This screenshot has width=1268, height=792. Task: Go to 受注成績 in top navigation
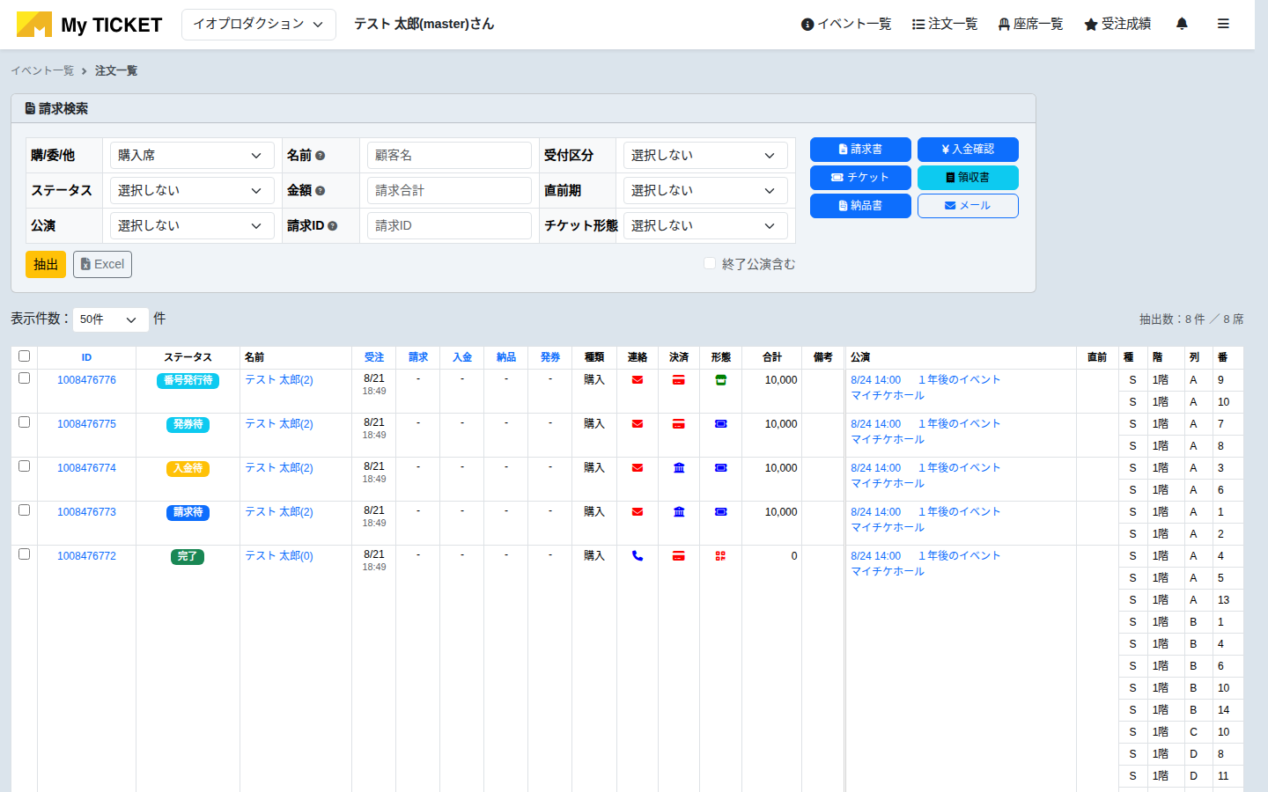click(x=1117, y=24)
